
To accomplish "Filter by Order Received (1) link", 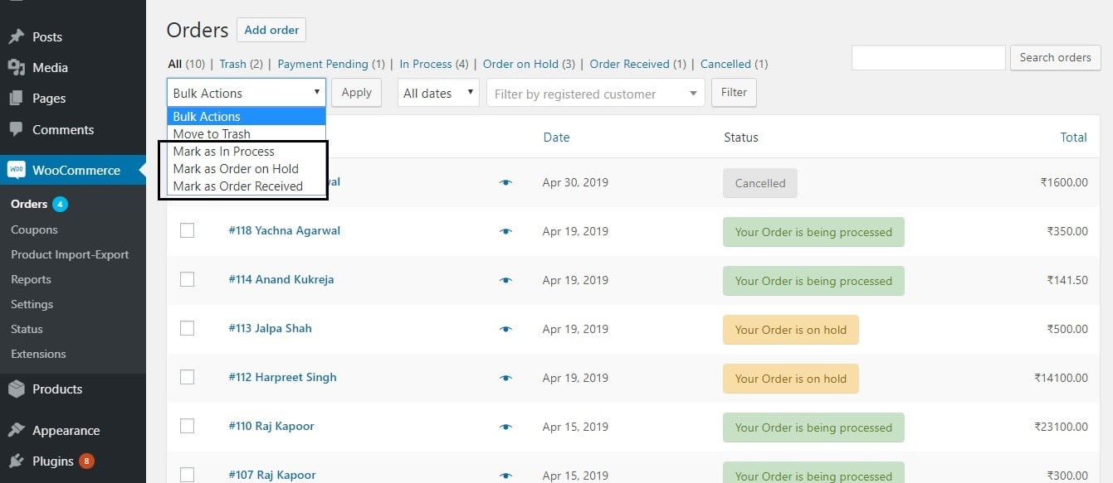I will 638,64.
